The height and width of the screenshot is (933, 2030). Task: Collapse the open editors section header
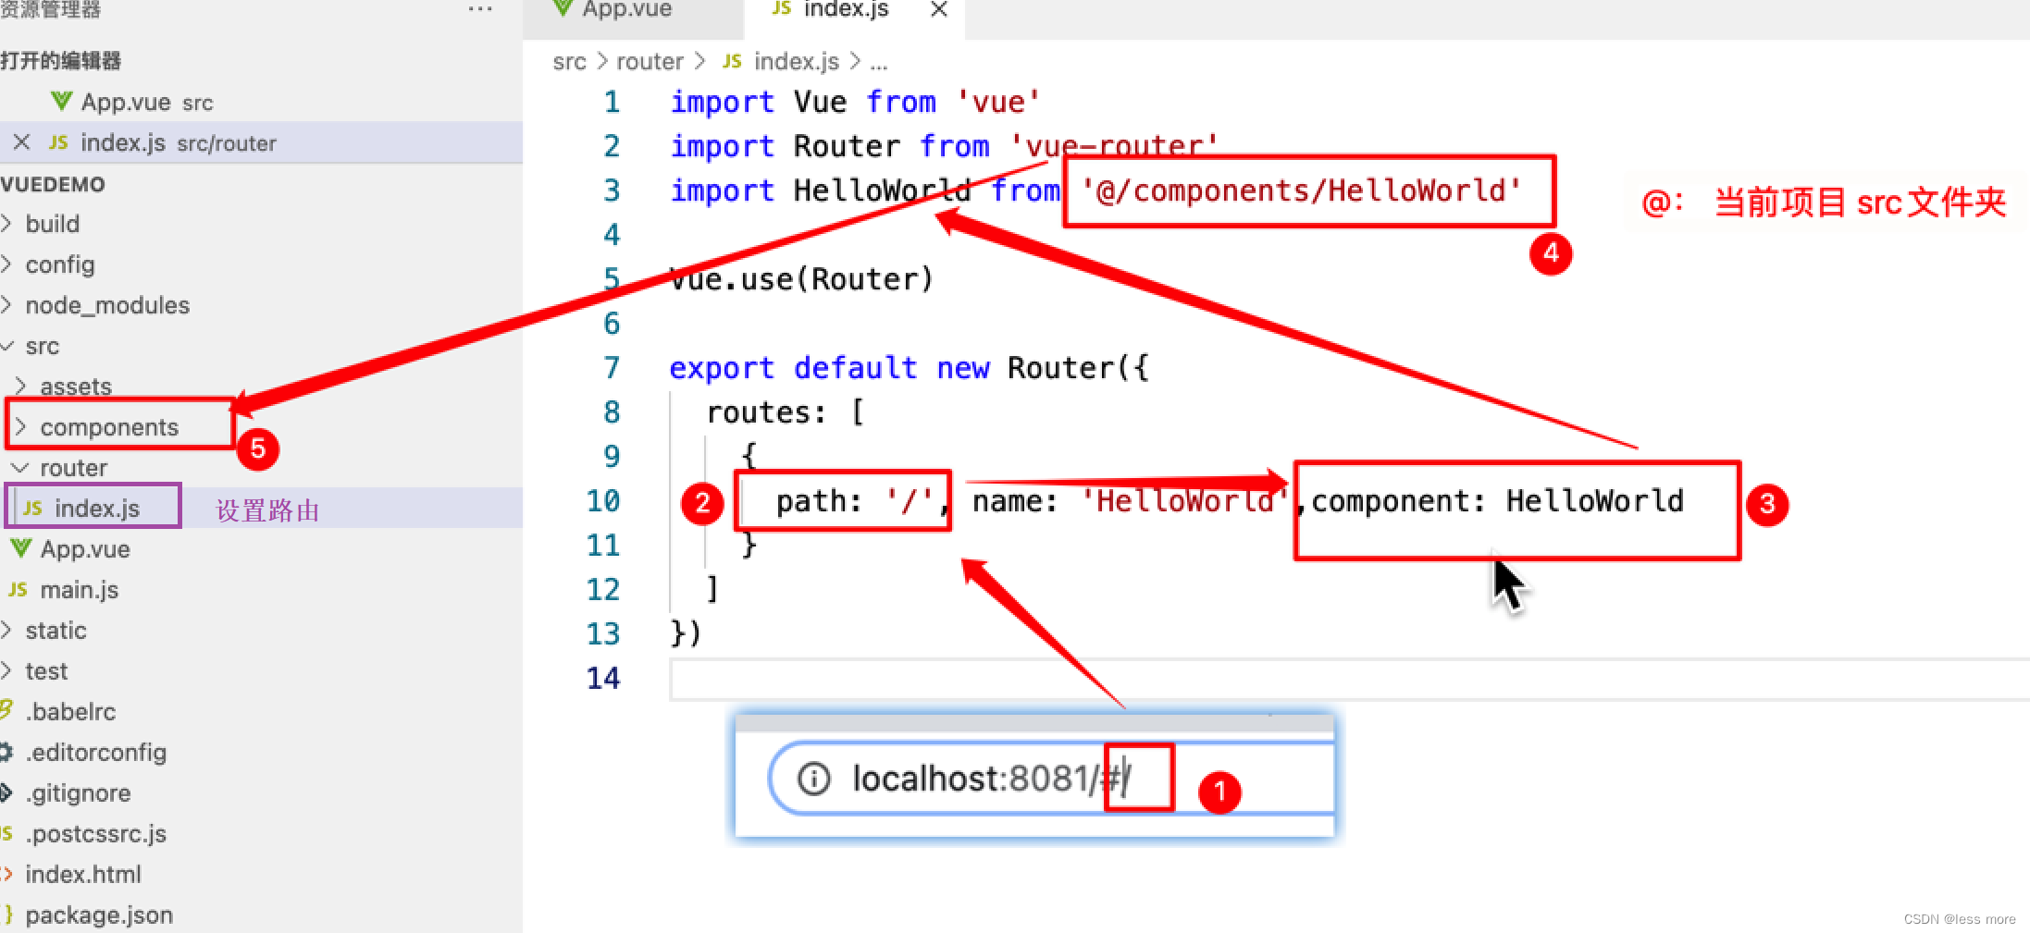pyautogui.click(x=60, y=61)
